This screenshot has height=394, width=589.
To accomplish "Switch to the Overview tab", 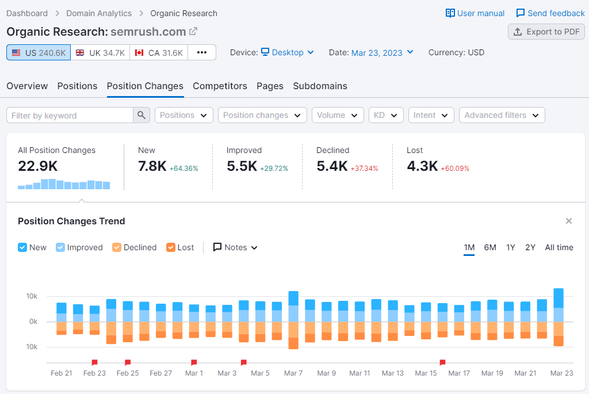I will coord(27,86).
